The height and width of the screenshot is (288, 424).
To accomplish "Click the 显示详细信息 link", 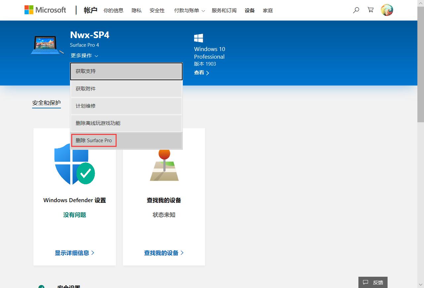I will coord(72,253).
